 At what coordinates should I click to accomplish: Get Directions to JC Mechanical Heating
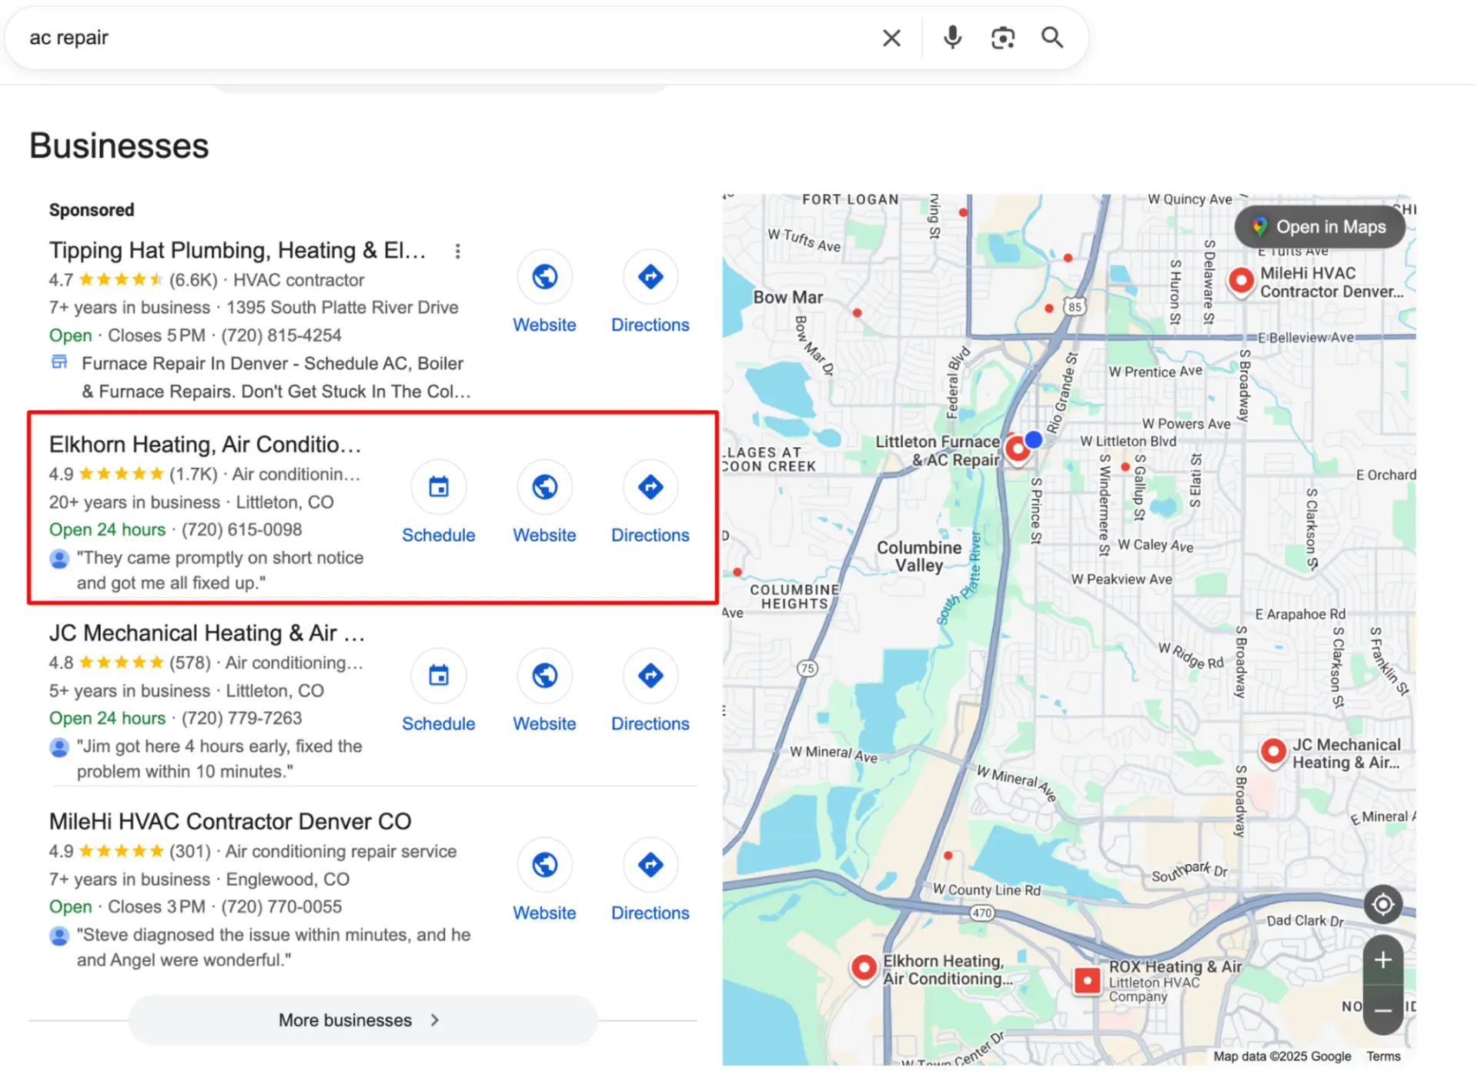[x=650, y=676]
